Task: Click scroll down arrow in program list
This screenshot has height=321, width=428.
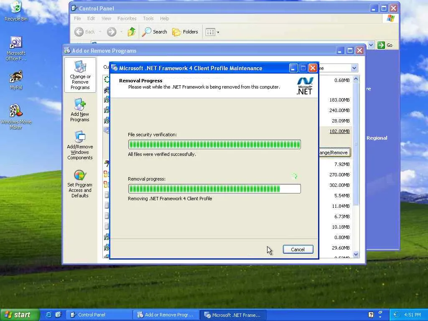Action: 356,255
